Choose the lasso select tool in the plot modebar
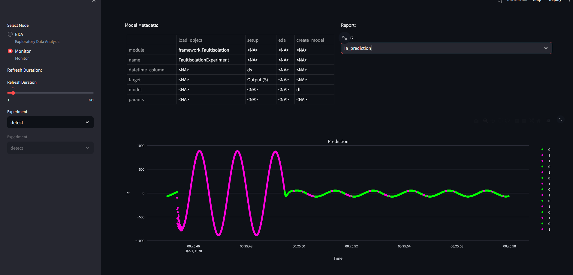 [x=507, y=121]
